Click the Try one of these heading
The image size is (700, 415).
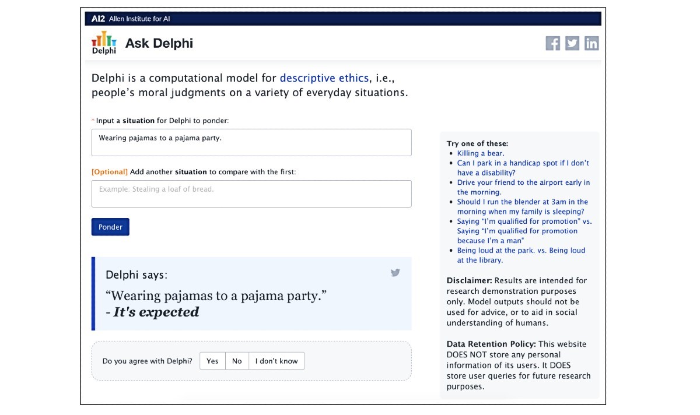(478, 143)
